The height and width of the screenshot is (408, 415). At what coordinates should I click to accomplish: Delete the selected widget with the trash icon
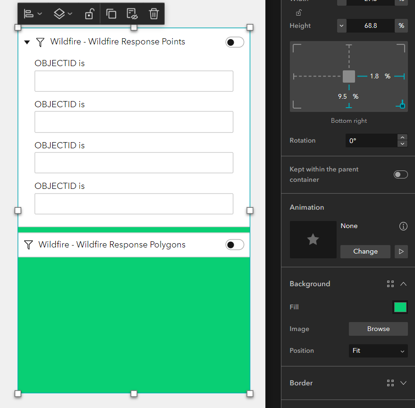(x=154, y=14)
